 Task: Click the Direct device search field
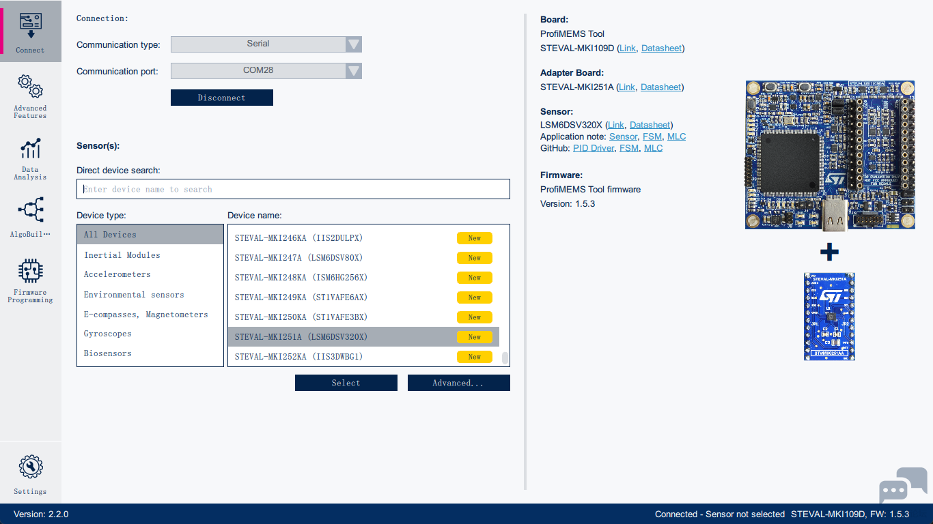tap(293, 189)
